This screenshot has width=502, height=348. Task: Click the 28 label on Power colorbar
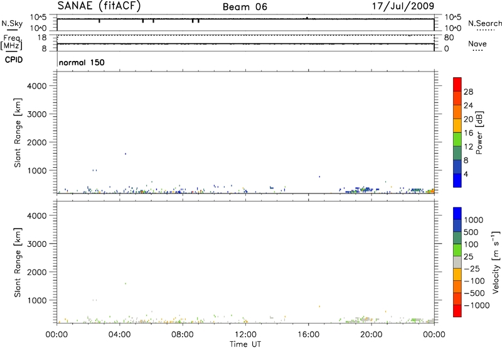tap(468, 92)
